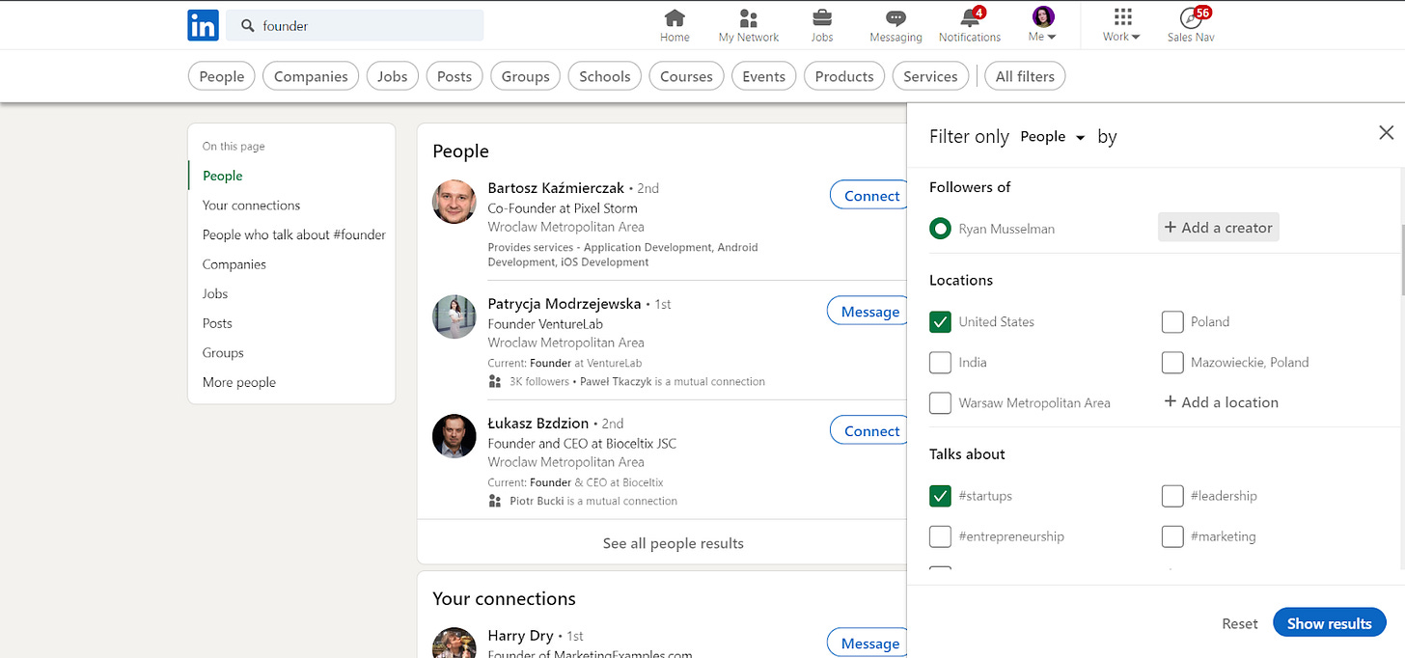Click Add a location
Image resolution: width=1405 pixels, height=658 pixels.
[x=1221, y=402]
